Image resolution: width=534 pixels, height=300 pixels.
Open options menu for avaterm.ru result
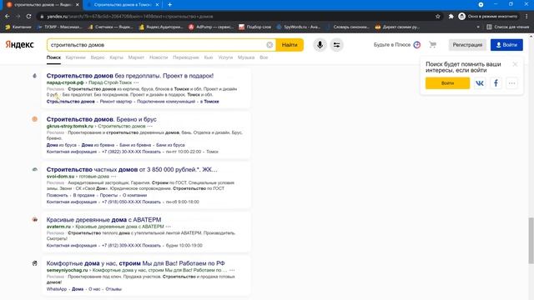(169, 227)
